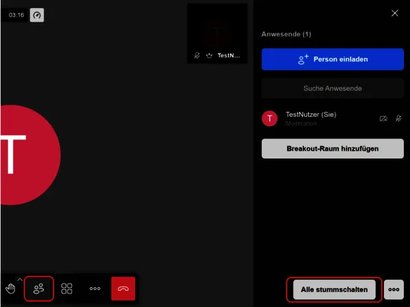Click the muted microphone indicator on thumbnail
The image size is (410, 307).
197,56
